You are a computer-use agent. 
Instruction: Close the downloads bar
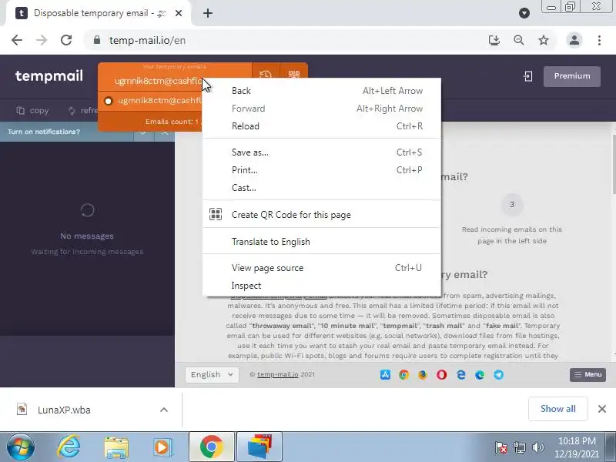pyautogui.click(x=602, y=409)
